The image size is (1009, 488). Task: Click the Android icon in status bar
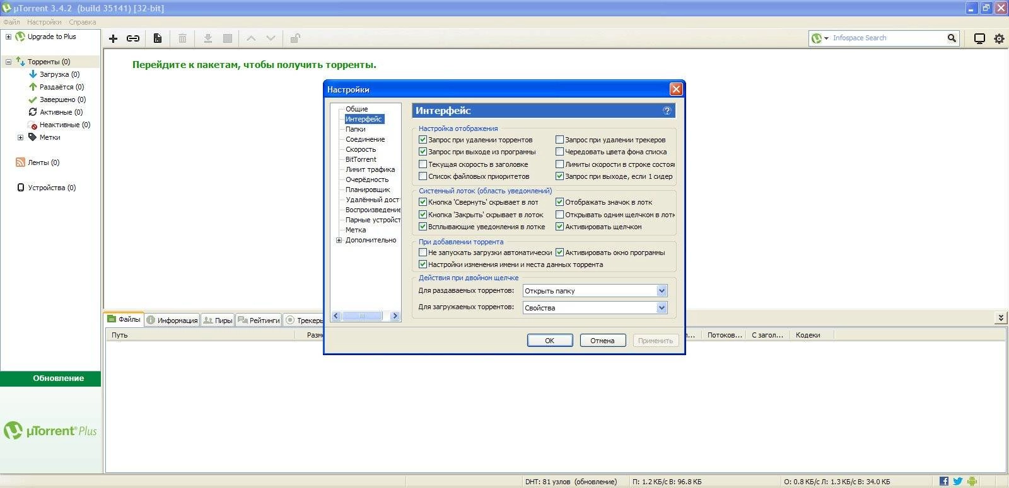point(972,481)
